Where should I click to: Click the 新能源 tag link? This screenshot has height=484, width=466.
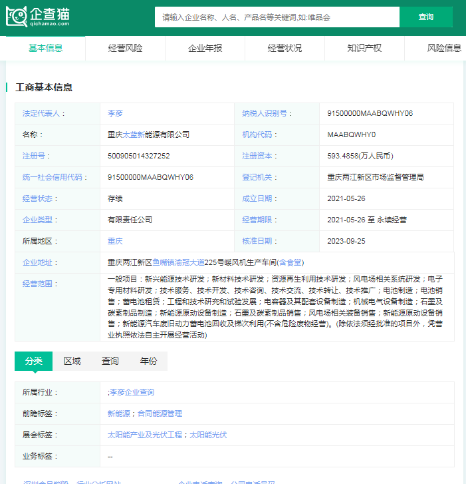pos(118,414)
